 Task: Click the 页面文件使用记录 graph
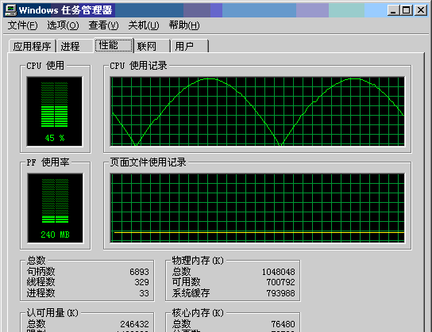[257, 208]
